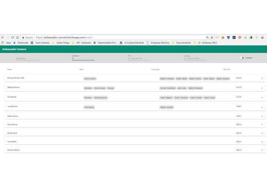Viewport: 267px width, 189px height.
Task: Click the Driver's License chip for Enrique
Action: pos(90,79)
